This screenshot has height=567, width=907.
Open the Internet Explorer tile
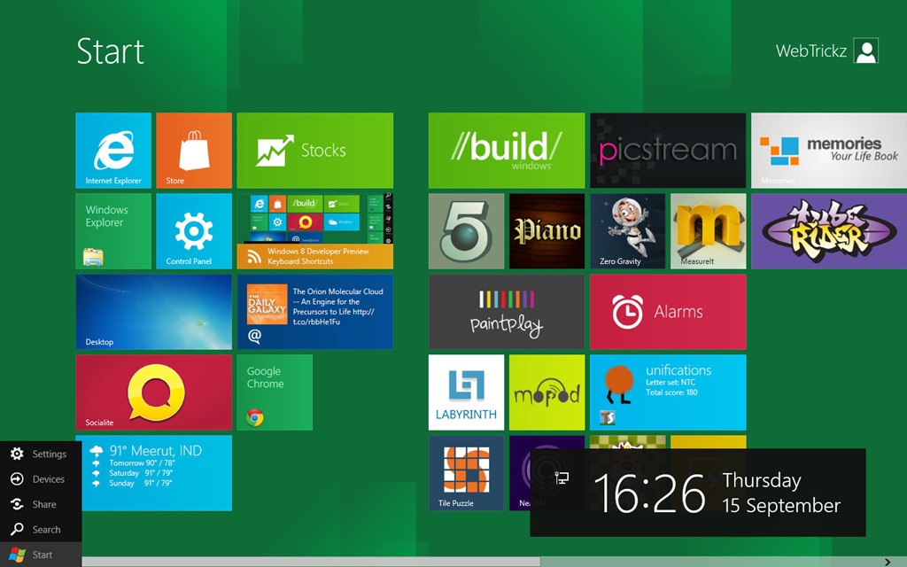click(x=113, y=151)
